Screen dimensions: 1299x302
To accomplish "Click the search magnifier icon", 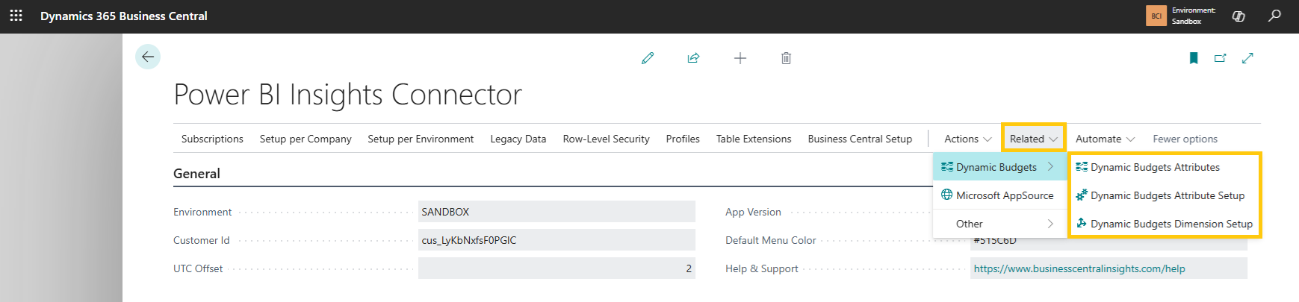I will (1274, 16).
